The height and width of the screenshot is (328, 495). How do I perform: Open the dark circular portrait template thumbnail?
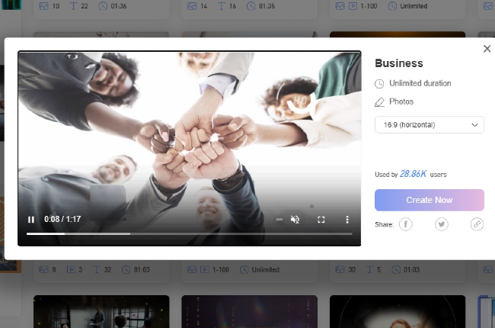tap(398, 311)
